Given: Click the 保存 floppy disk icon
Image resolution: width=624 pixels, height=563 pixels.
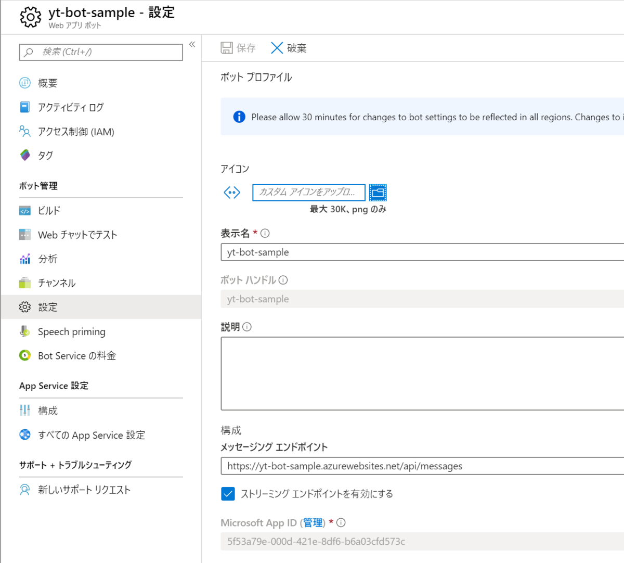Looking at the screenshot, I should (x=227, y=48).
